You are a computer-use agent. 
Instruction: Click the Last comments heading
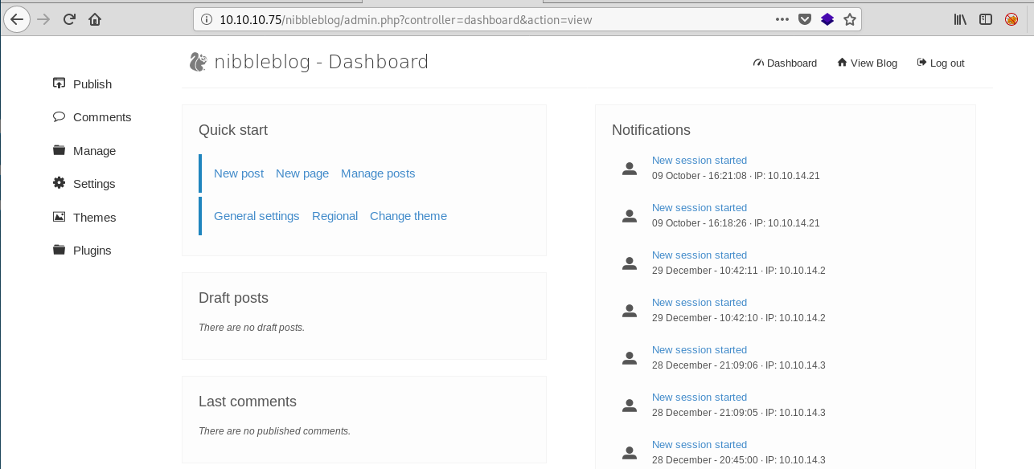248,402
